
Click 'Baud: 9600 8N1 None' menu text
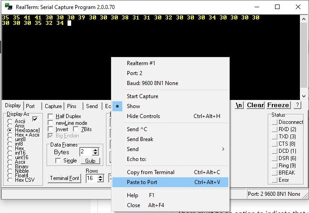point(152,83)
